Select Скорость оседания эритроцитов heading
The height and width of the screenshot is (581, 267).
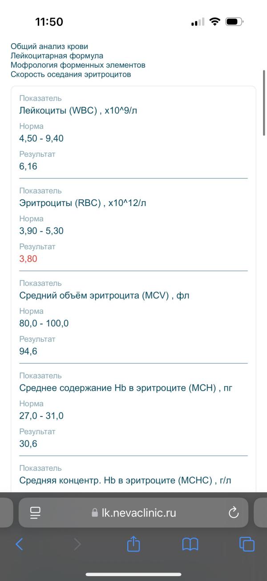point(71,74)
